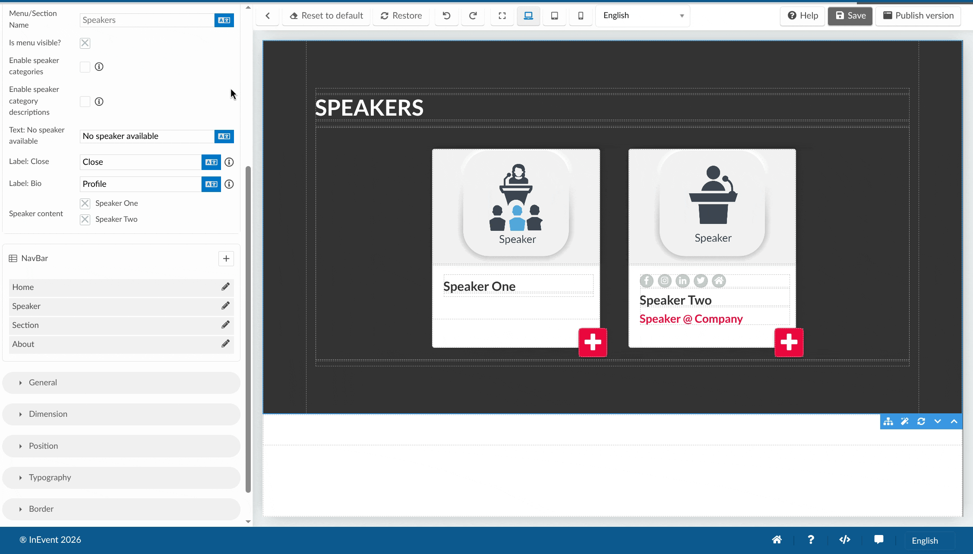Show info for Label: Bio
The image size is (973, 554).
pos(229,184)
